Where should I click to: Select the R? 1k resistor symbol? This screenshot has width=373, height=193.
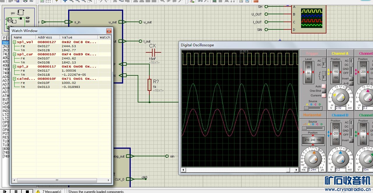click(149, 84)
